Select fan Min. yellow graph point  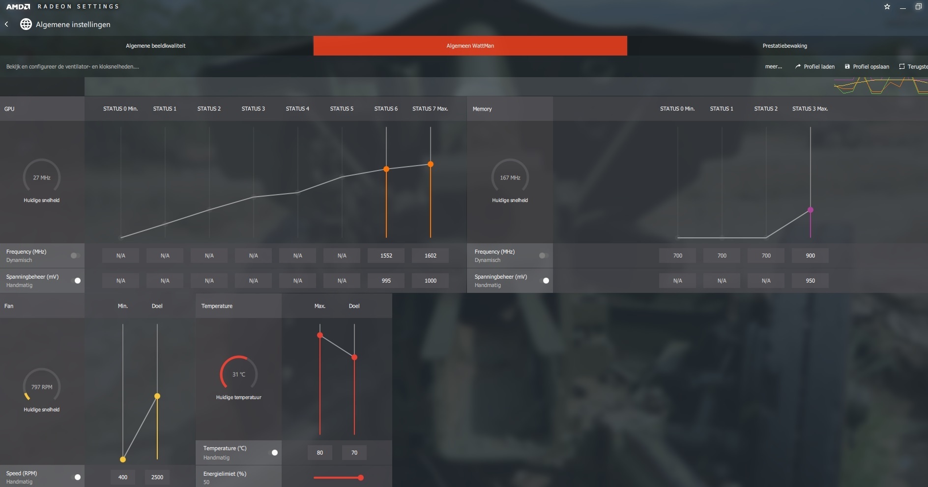click(x=123, y=459)
